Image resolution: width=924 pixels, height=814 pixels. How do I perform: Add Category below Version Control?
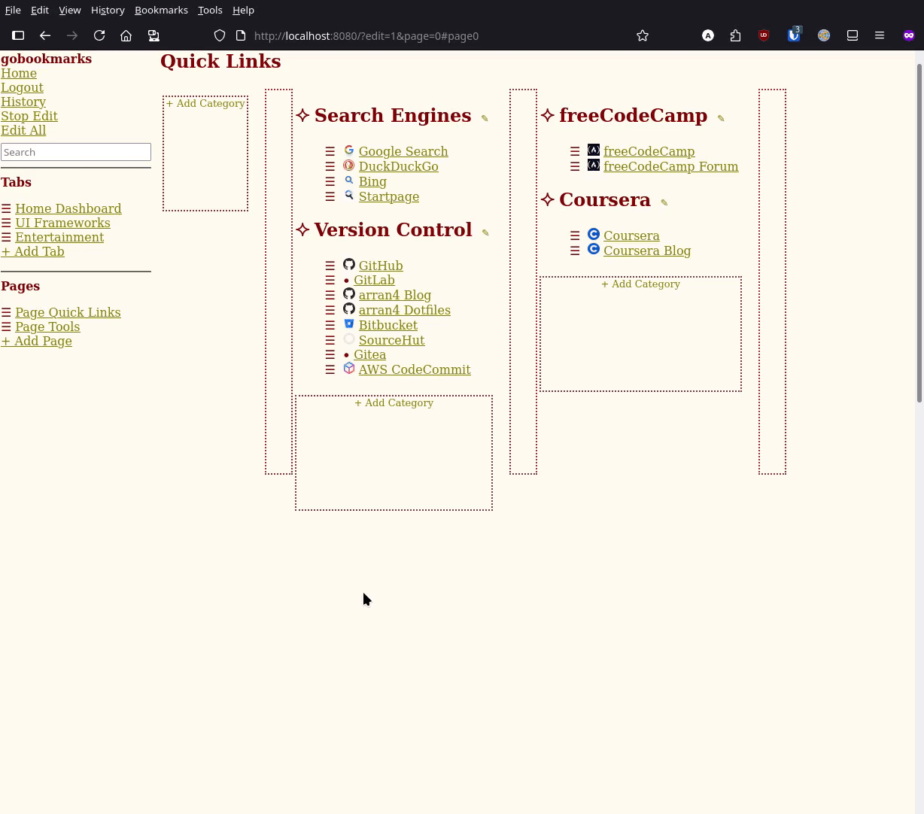[x=394, y=403]
